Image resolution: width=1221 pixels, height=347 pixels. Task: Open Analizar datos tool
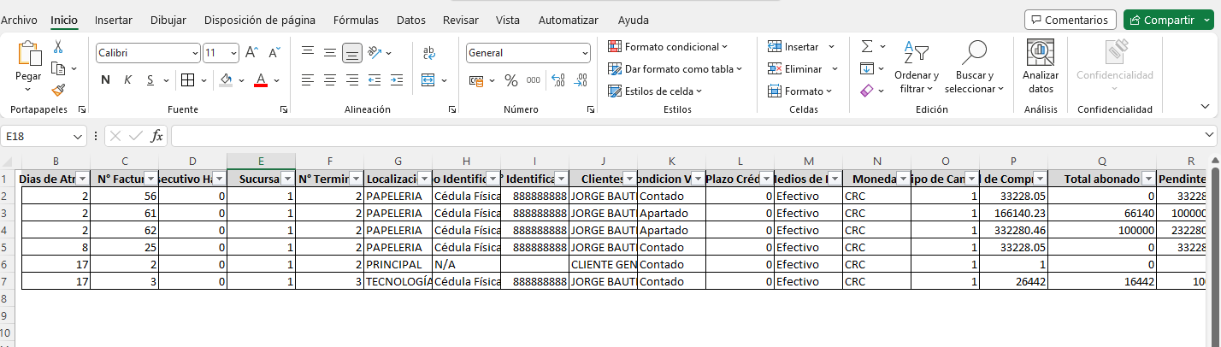tap(1041, 67)
